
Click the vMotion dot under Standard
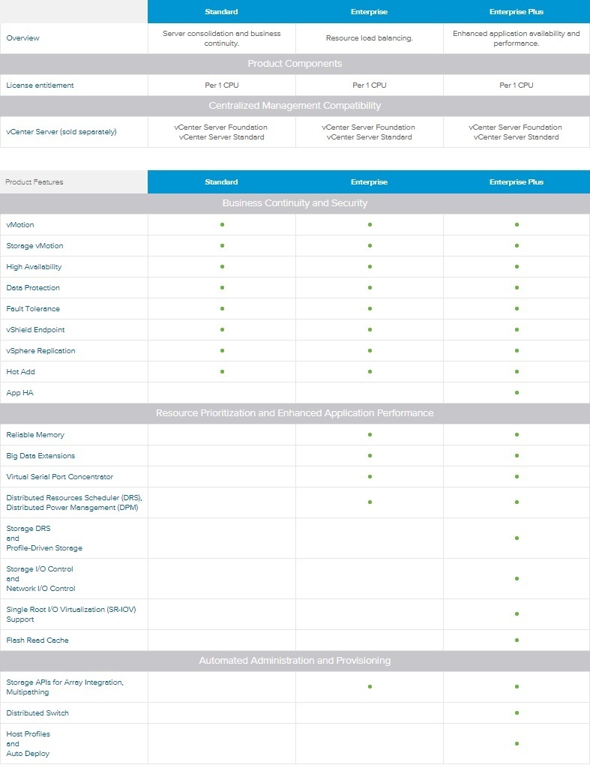[x=222, y=225]
